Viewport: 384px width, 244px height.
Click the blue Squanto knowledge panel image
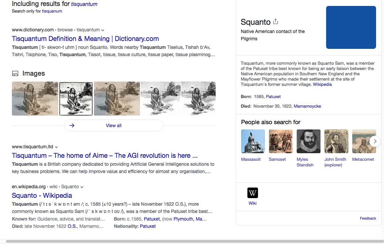[351, 27]
